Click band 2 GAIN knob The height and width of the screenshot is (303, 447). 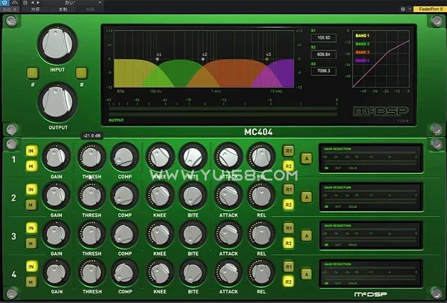[56, 196]
